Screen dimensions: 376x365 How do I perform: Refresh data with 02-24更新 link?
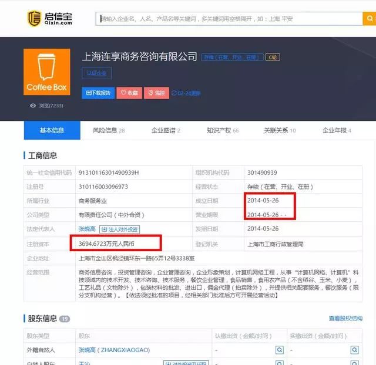186,93
